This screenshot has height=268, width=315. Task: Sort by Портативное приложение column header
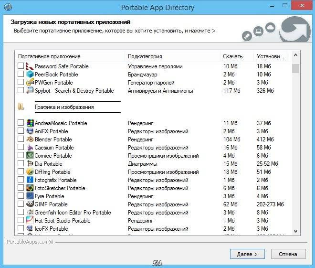(70, 56)
